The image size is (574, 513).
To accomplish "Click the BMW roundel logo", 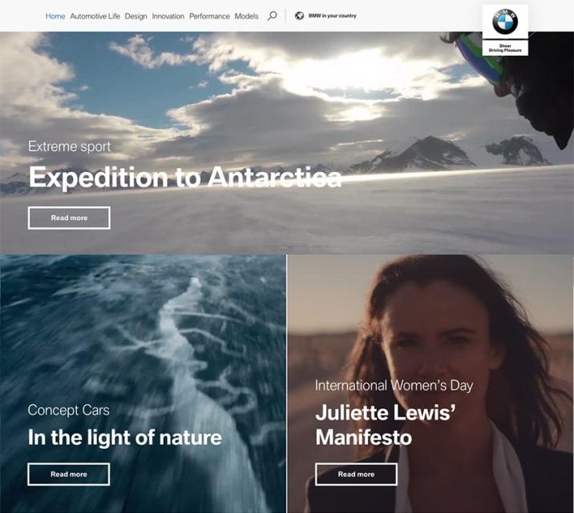I will pos(505,22).
